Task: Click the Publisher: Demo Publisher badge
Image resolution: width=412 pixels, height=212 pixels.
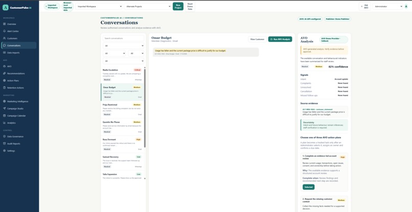Action: coord(337,19)
